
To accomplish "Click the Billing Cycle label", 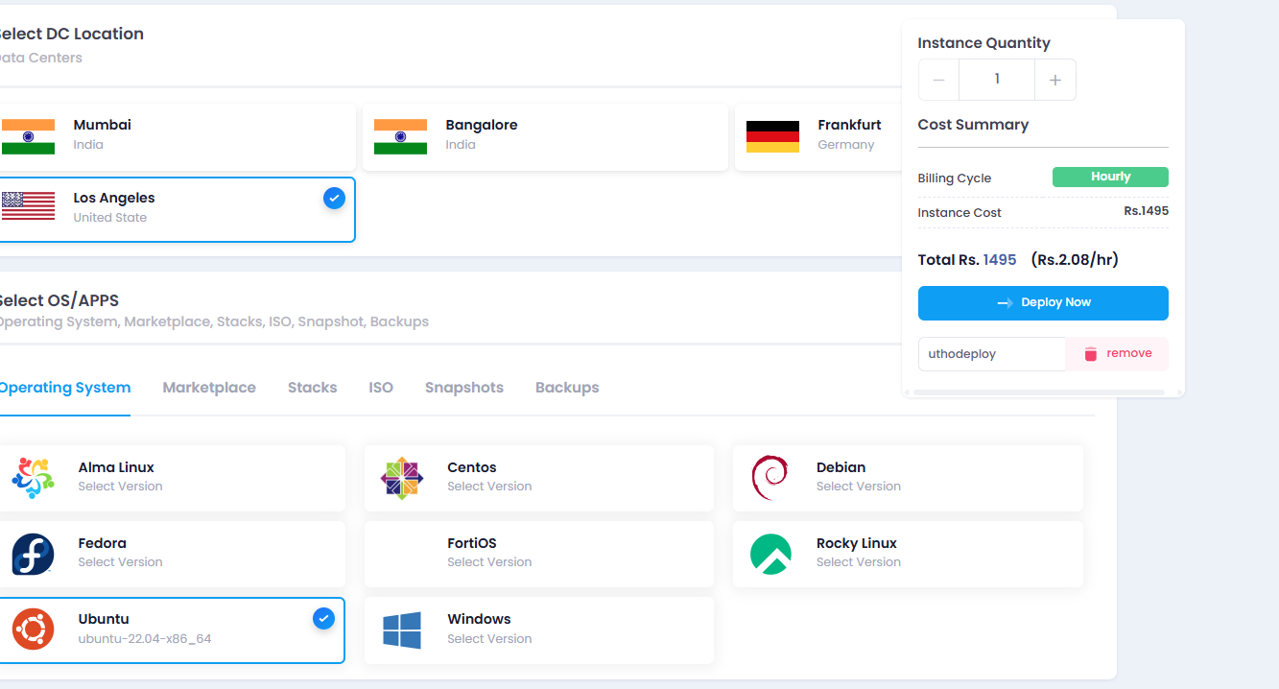I will coord(955,178).
